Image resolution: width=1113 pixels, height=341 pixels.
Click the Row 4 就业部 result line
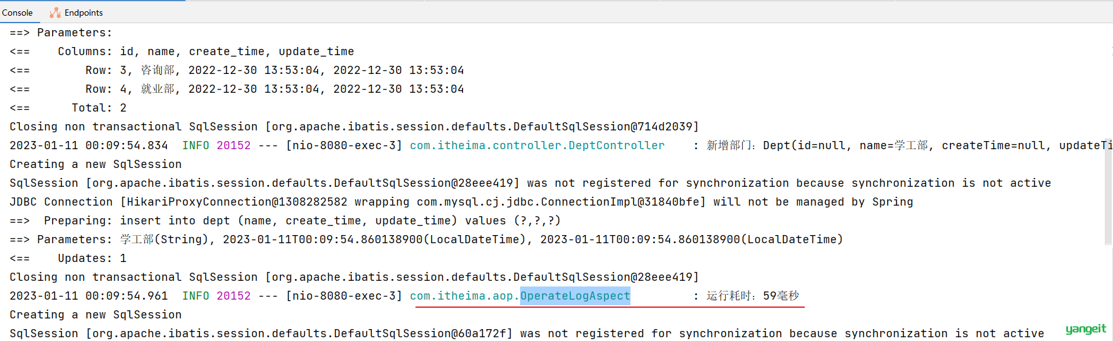[237, 89]
